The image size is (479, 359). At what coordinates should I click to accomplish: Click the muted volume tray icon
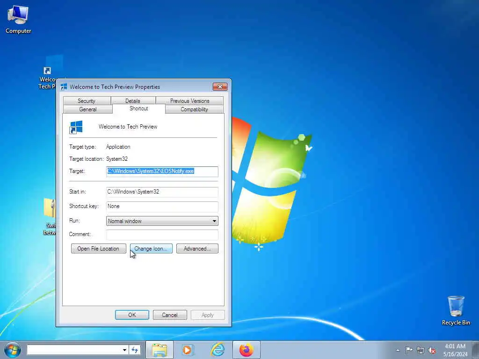(x=432, y=350)
